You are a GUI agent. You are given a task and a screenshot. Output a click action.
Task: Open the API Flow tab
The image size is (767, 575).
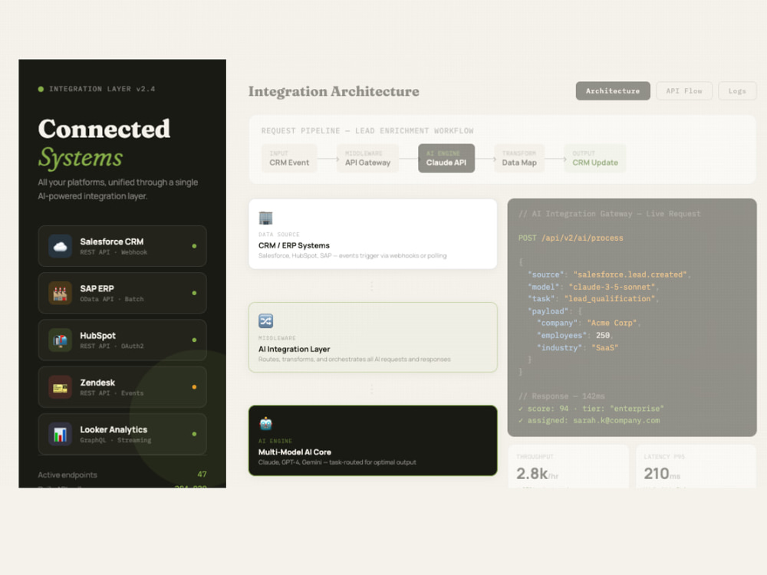tap(684, 91)
